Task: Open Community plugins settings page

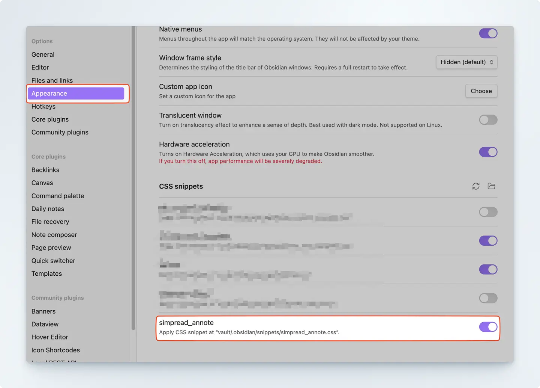Action: (x=60, y=132)
